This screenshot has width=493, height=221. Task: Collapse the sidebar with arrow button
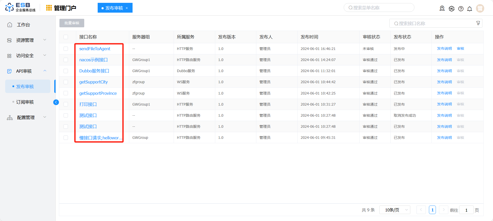pyautogui.click(x=56, y=102)
